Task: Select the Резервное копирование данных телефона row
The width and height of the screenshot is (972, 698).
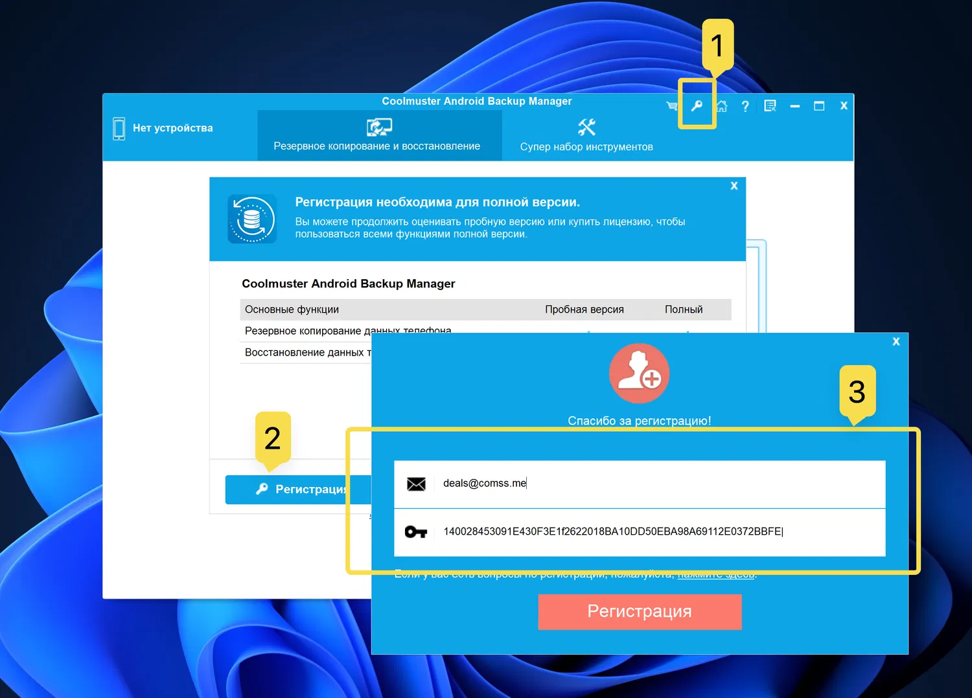Action: coord(348,331)
